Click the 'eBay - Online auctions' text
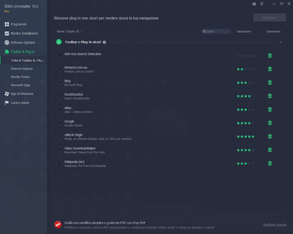Viewport: 293px width, 234px height. (78, 112)
